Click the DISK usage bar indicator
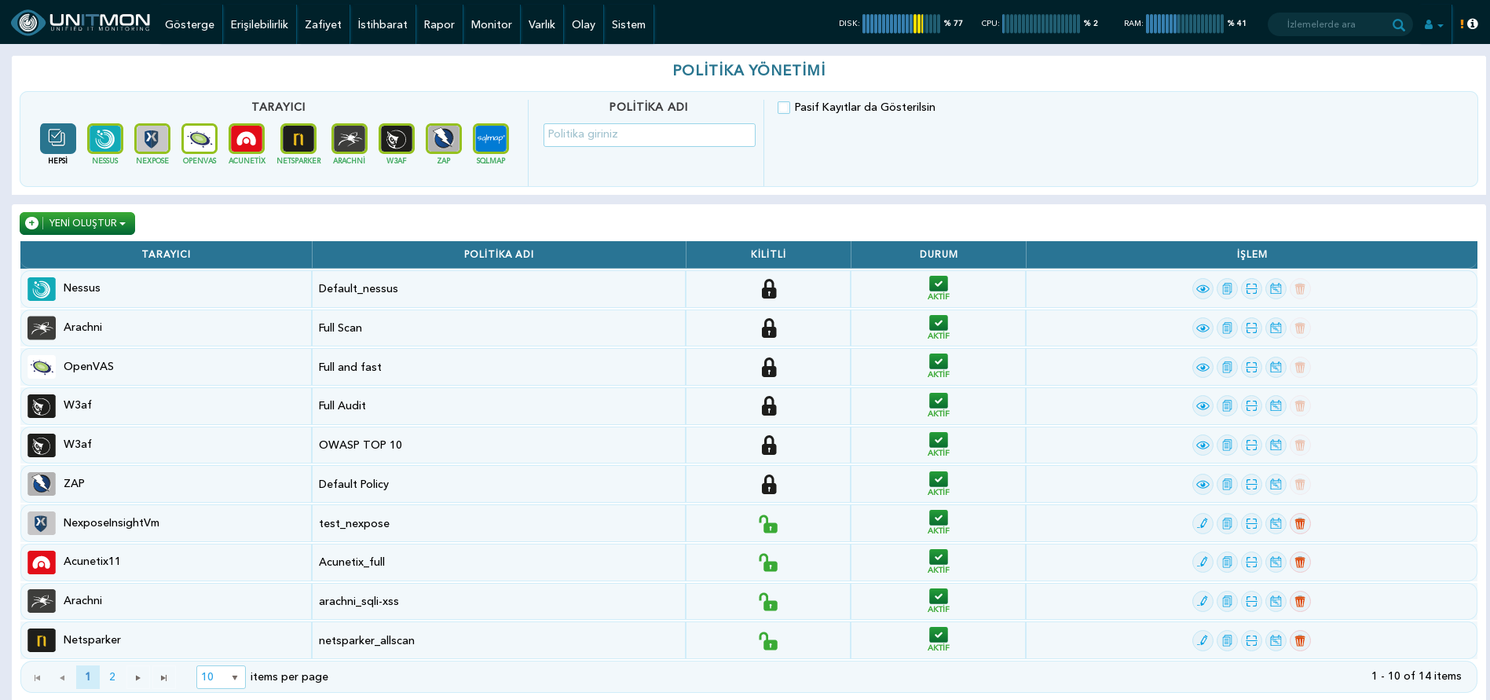Screen dimensions: 1490x700 click(x=901, y=24)
